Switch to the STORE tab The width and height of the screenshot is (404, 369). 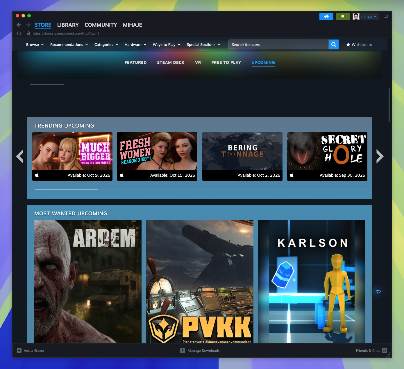[43, 25]
